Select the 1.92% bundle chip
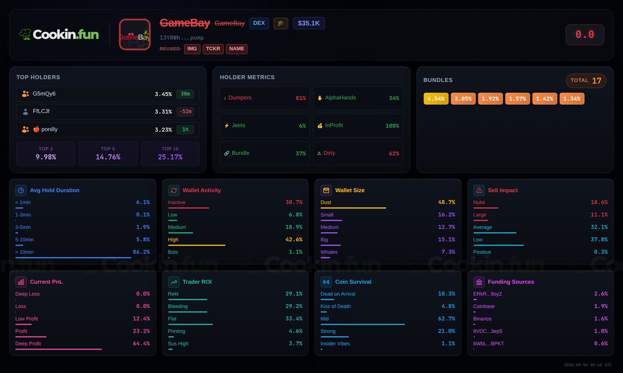This screenshot has width=623, height=373. [491, 98]
